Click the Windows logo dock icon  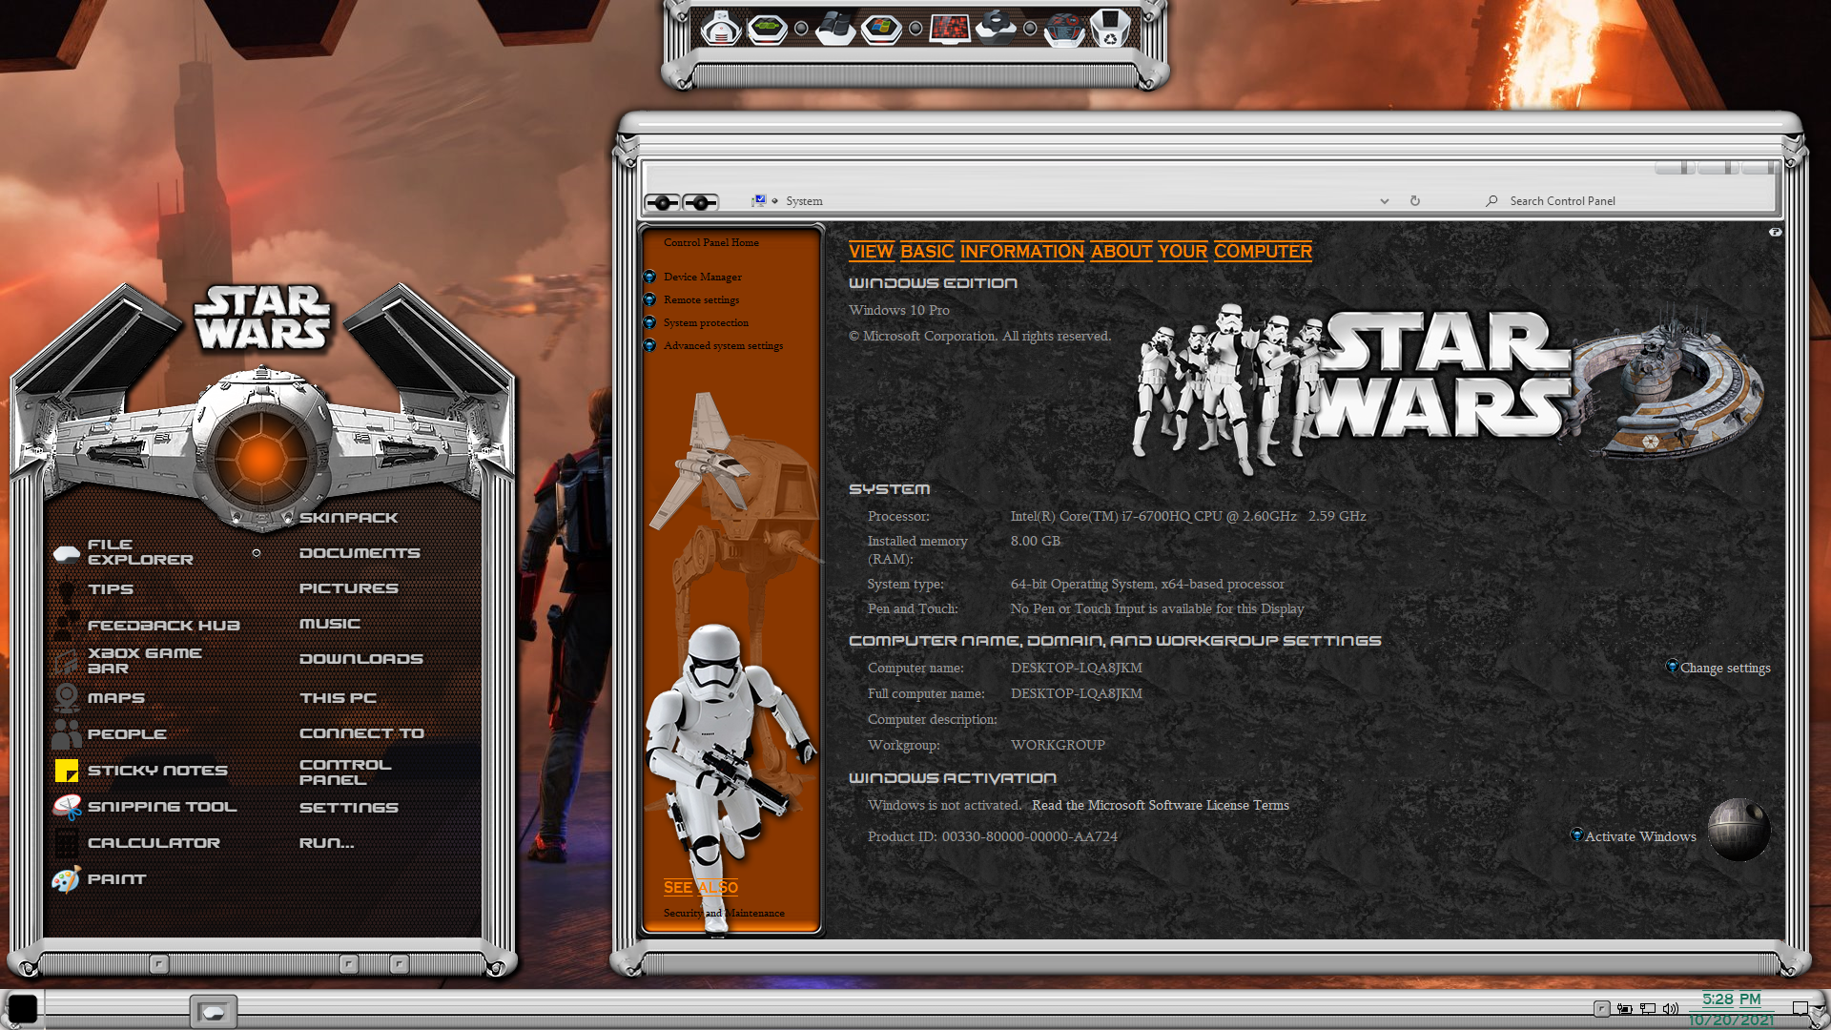880,29
